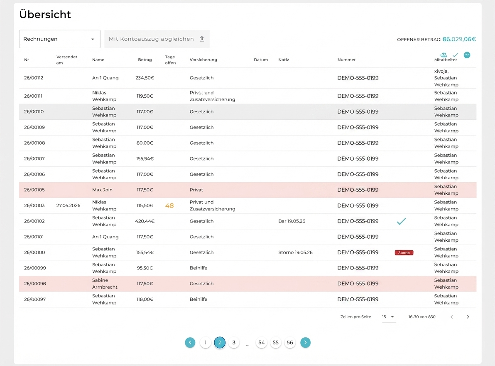Sort by Name column header
Viewport: 495px width, 366px height.
98,60
